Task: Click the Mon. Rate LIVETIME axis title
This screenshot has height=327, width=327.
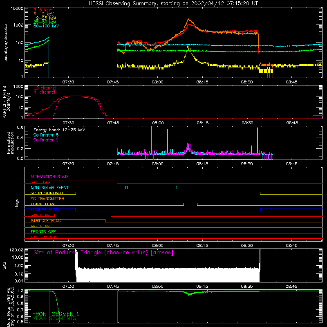Action: click(x=10, y=307)
